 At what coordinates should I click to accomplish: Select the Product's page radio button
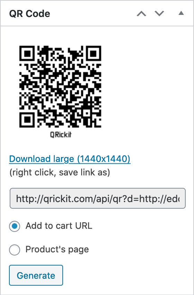click(15, 250)
